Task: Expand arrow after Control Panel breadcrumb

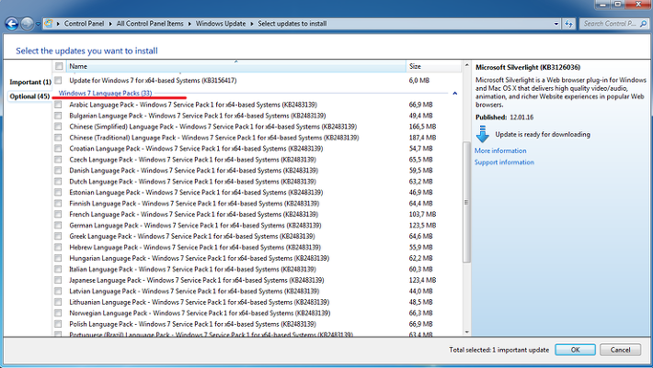Action: [x=110, y=24]
